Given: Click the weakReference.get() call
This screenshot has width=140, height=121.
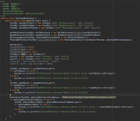Looking at the screenshot, I should 44,83.
